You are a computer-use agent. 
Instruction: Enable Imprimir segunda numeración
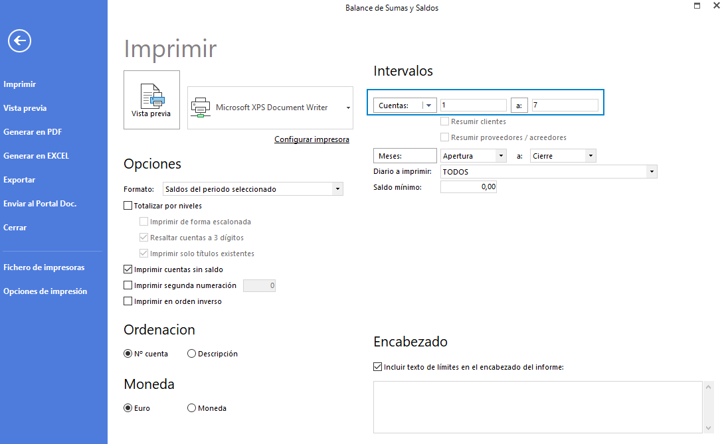(128, 285)
